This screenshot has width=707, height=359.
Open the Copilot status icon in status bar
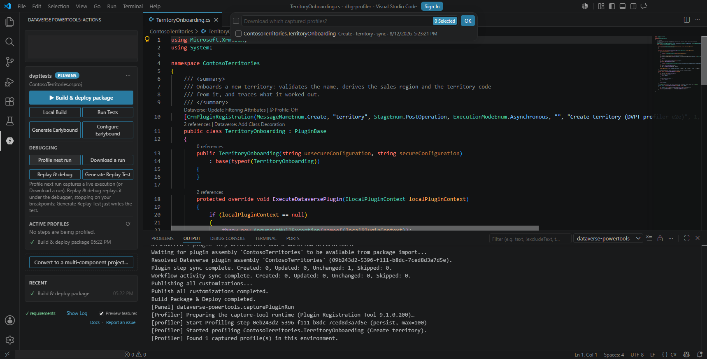686,354
